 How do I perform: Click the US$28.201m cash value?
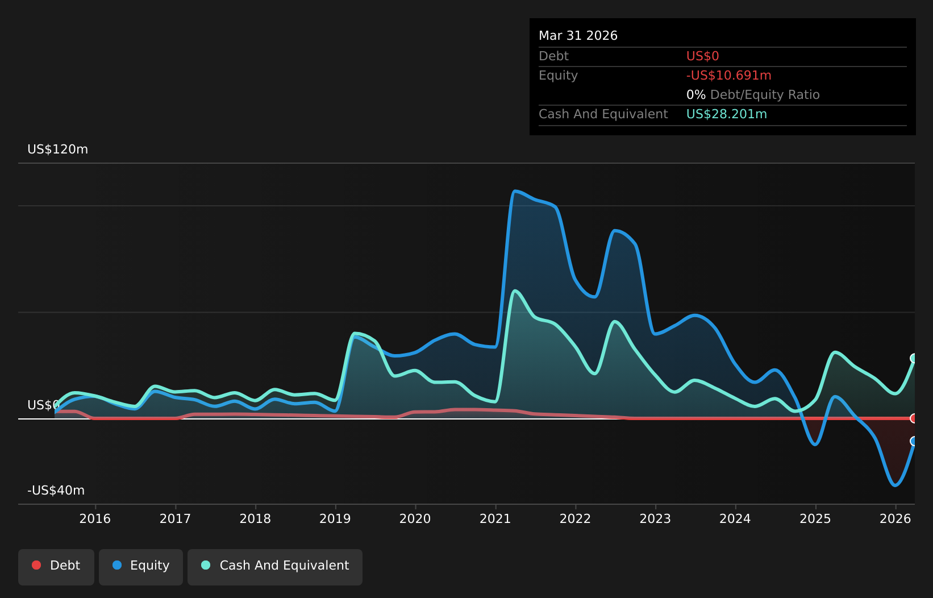coord(727,114)
